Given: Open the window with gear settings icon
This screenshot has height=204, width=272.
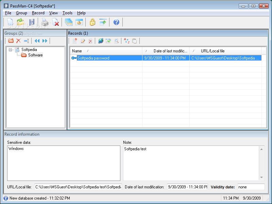Looking at the screenshot, I should click(79, 22).
